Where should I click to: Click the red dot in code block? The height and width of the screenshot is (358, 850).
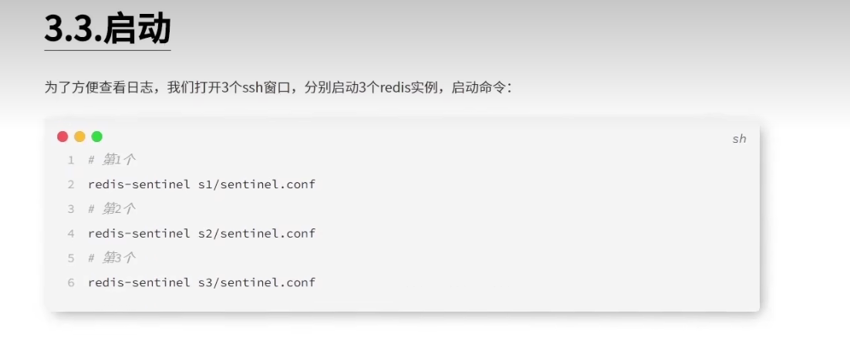click(x=63, y=137)
